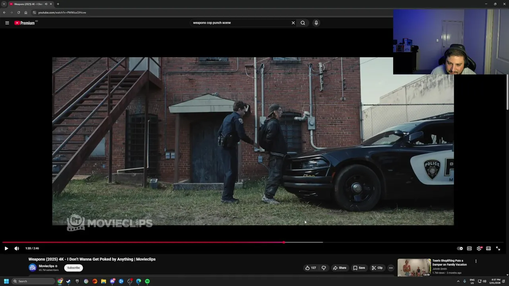Open File Explorer from the taskbar

coord(103,281)
